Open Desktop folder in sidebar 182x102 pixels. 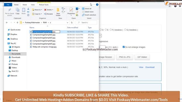13,50
